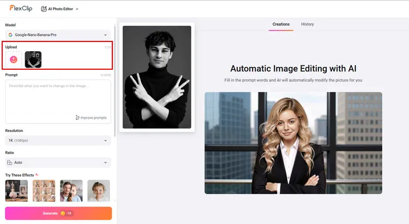This screenshot has width=409, height=224.
Task: Select the fourth effect showing a child
Action: [98, 191]
